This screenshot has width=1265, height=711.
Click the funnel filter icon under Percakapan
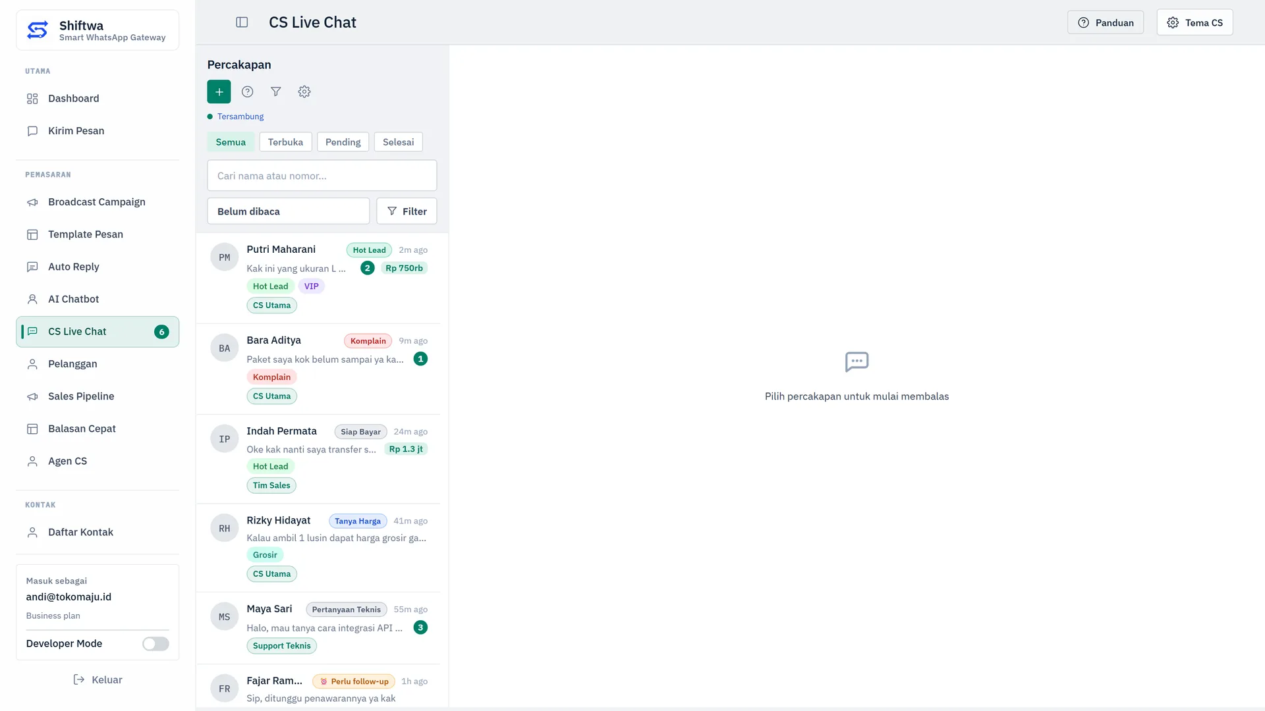[x=276, y=92]
